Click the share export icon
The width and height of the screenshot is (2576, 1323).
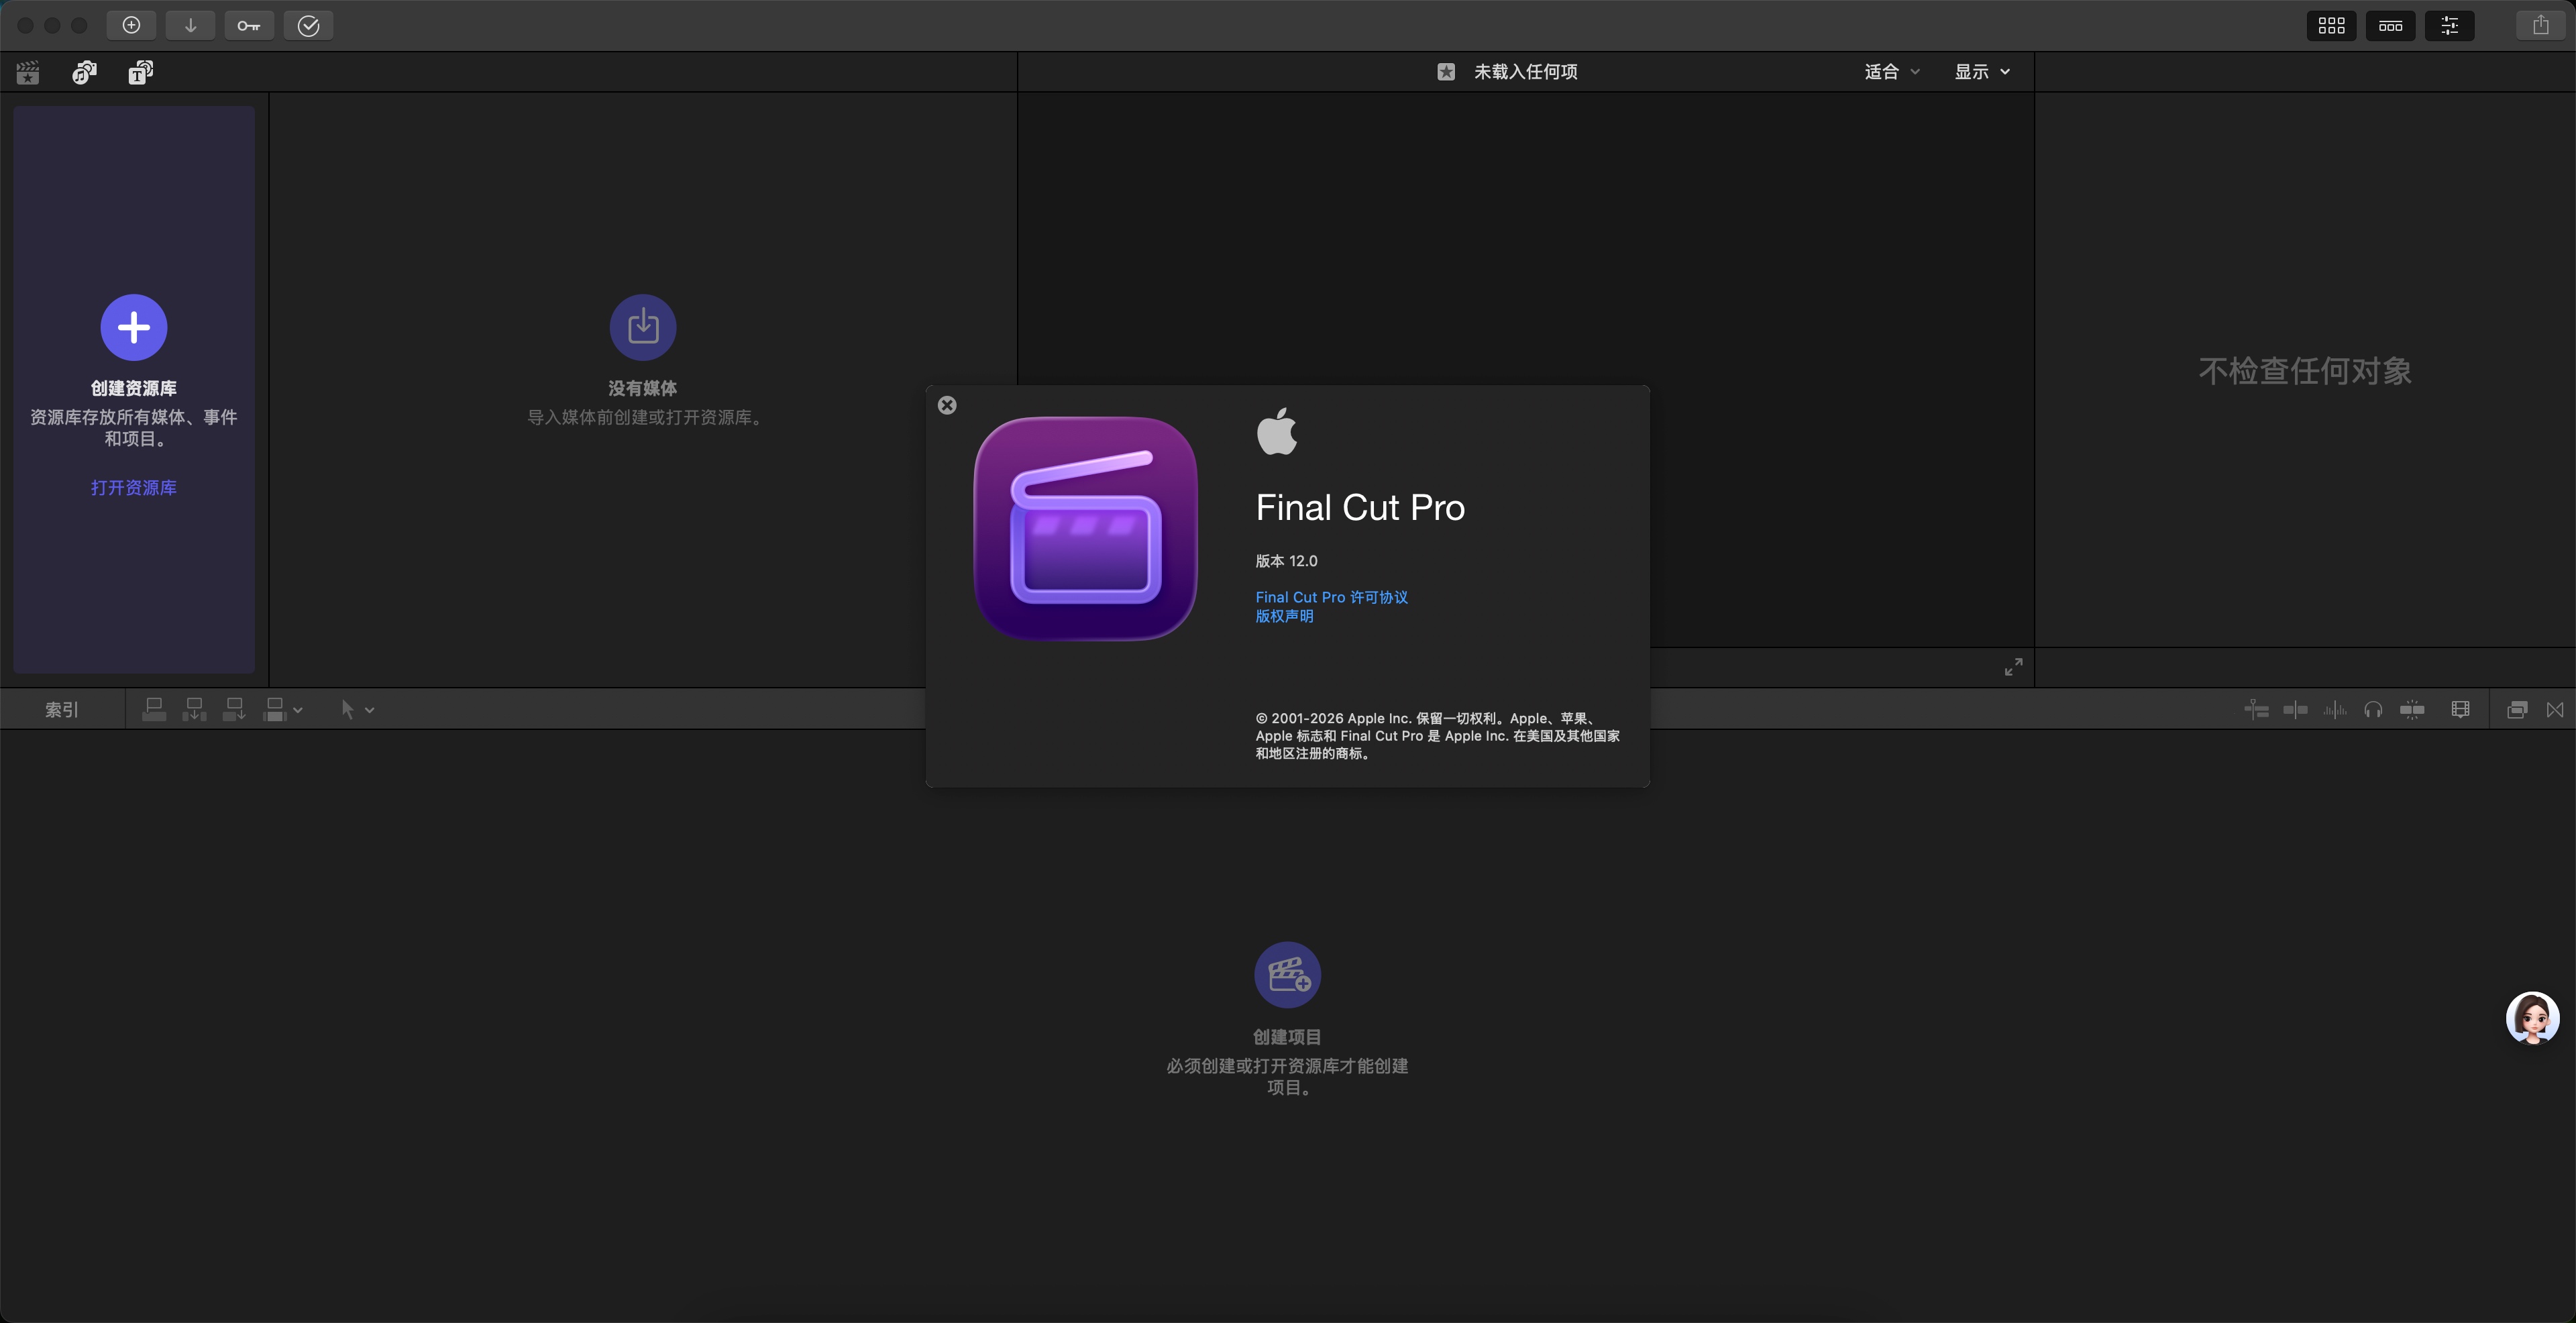tap(2540, 26)
